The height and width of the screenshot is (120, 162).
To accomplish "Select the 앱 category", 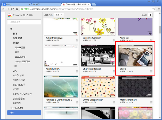I will [x=11, y=29].
